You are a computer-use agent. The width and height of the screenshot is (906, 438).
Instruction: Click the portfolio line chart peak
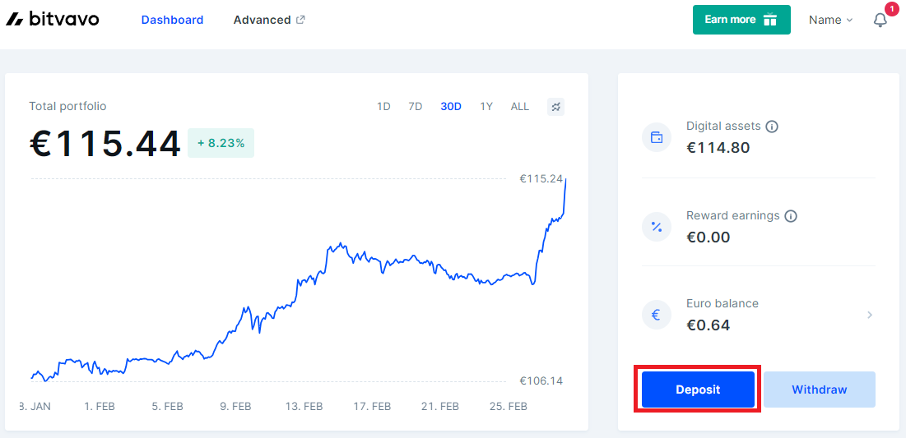click(565, 179)
